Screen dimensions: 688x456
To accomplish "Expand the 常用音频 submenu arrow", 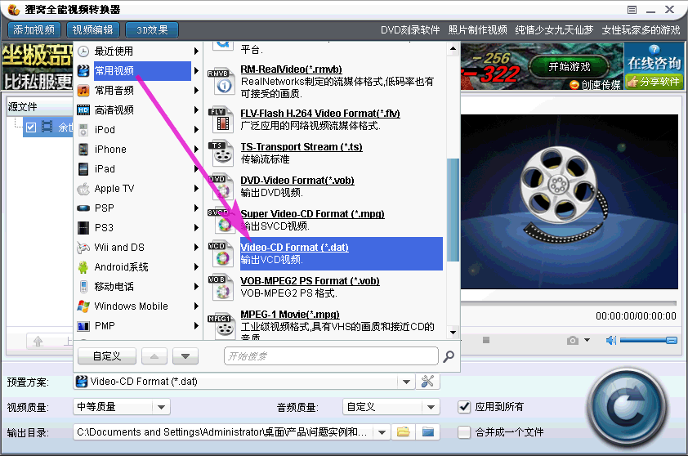I will coord(196,91).
